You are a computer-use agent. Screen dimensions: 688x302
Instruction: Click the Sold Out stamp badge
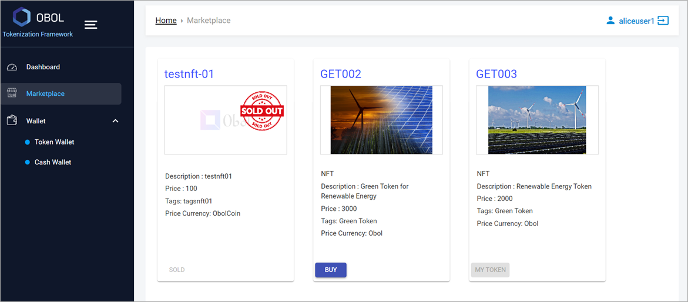(x=262, y=110)
